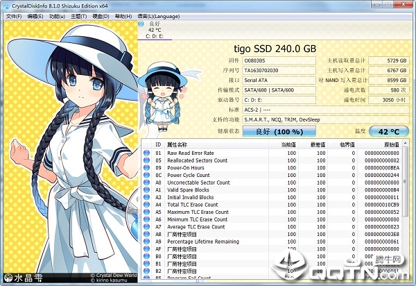Click the 良好 (100 %) health status button
The width and height of the screenshot is (416, 286).
point(279,131)
